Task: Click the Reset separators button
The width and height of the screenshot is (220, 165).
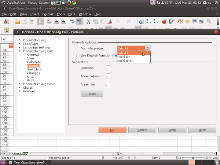Action: point(92,94)
